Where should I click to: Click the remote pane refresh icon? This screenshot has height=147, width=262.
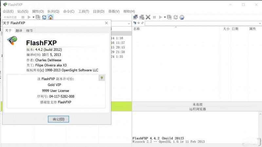pyautogui.click(x=176, y=17)
